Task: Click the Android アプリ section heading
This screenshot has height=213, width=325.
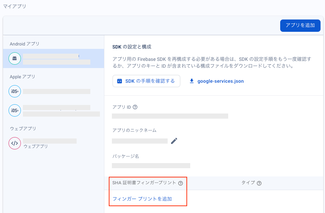Action: tap(24, 44)
